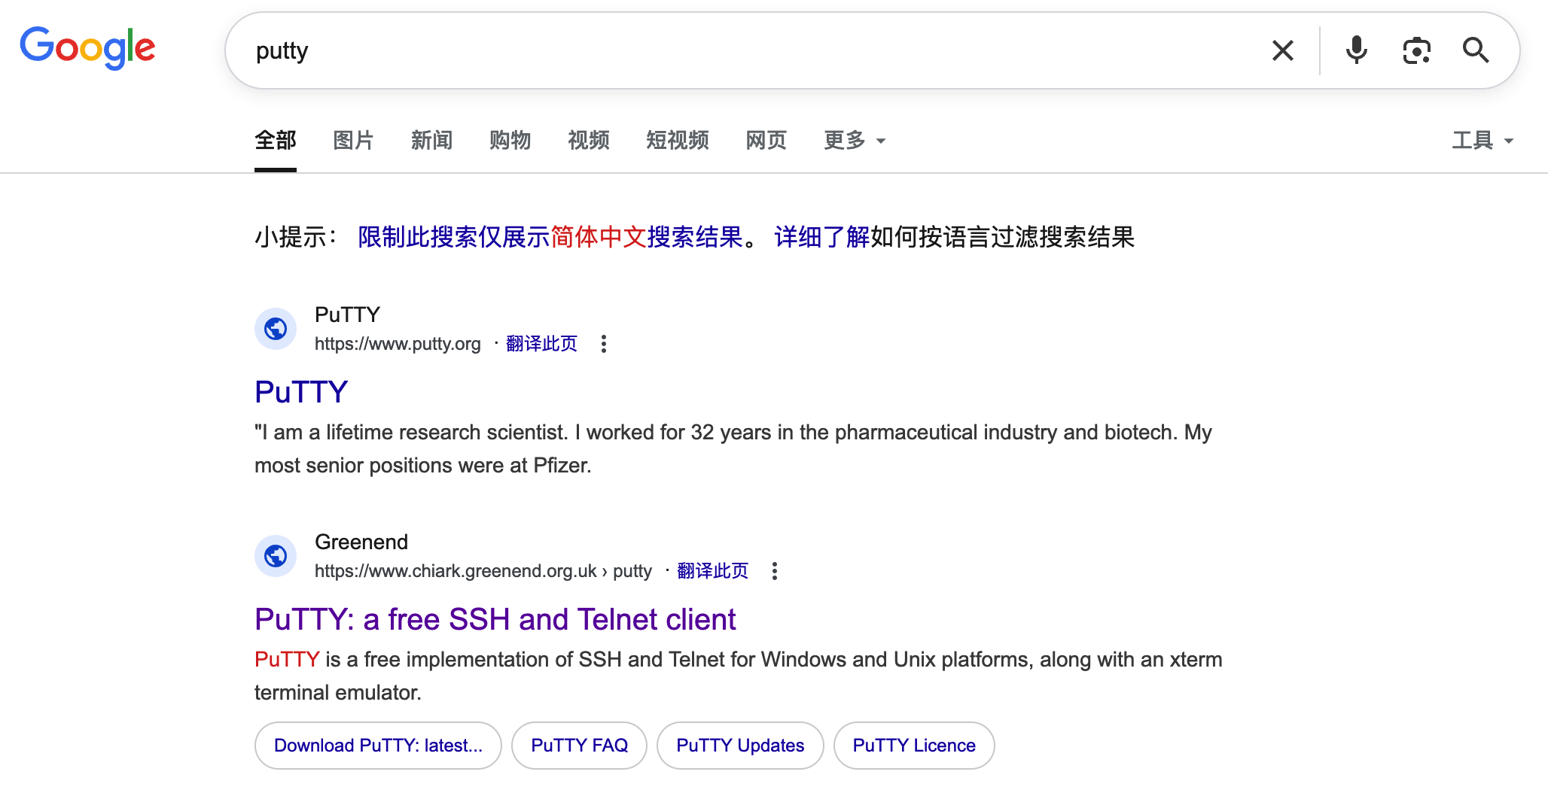Screen dimensions: 1548x805
Task: Click the 'PuTTY FAQ' chip
Action: point(579,746)
